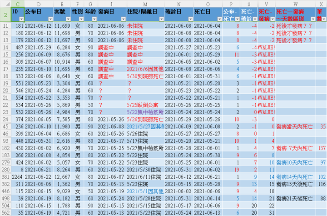The width and height of the screenshot is (327, 216).
Task: Click ID 22d4 cell
Action: 18,177
